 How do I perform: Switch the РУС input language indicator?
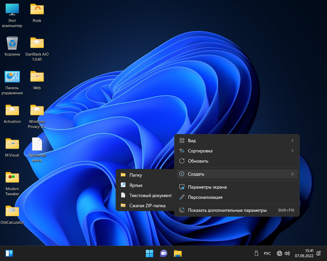tap(267, 253)
